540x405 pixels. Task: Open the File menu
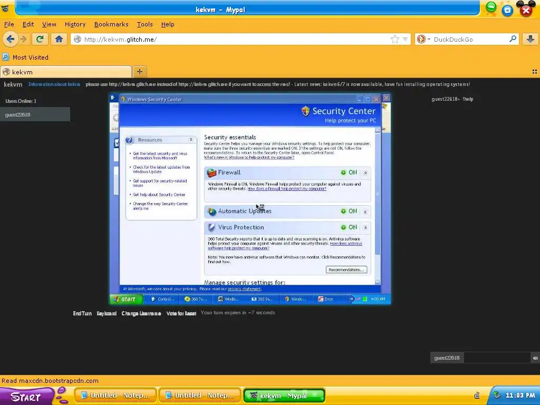pos(9,24)
